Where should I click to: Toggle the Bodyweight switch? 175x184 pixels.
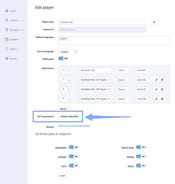(x=74, y=147)
